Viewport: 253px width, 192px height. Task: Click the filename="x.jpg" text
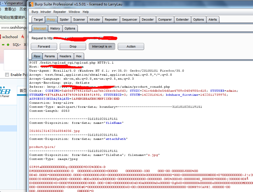(x=144, y=155)
